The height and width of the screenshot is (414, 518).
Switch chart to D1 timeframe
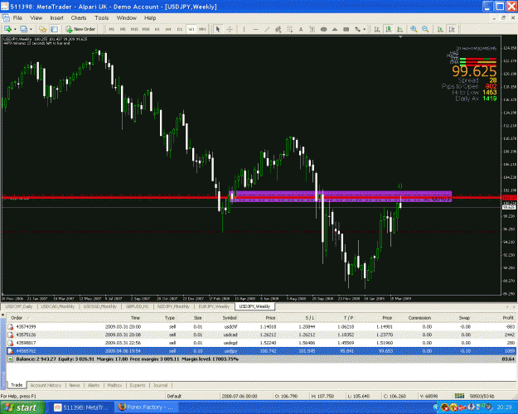[x=180, y=29]
